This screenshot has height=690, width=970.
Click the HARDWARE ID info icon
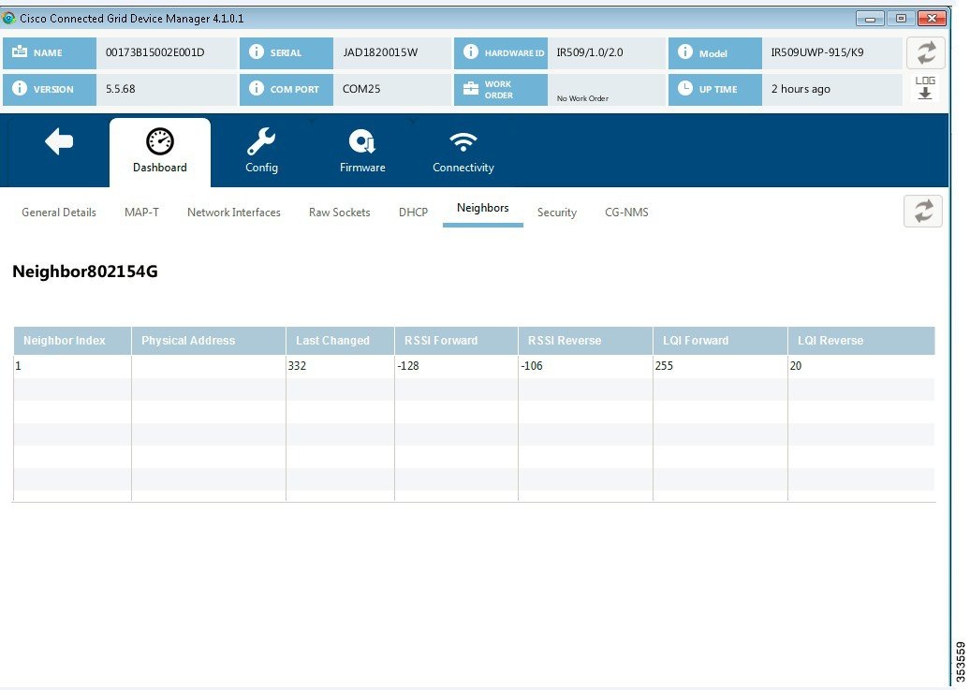(x=471, y=52)
